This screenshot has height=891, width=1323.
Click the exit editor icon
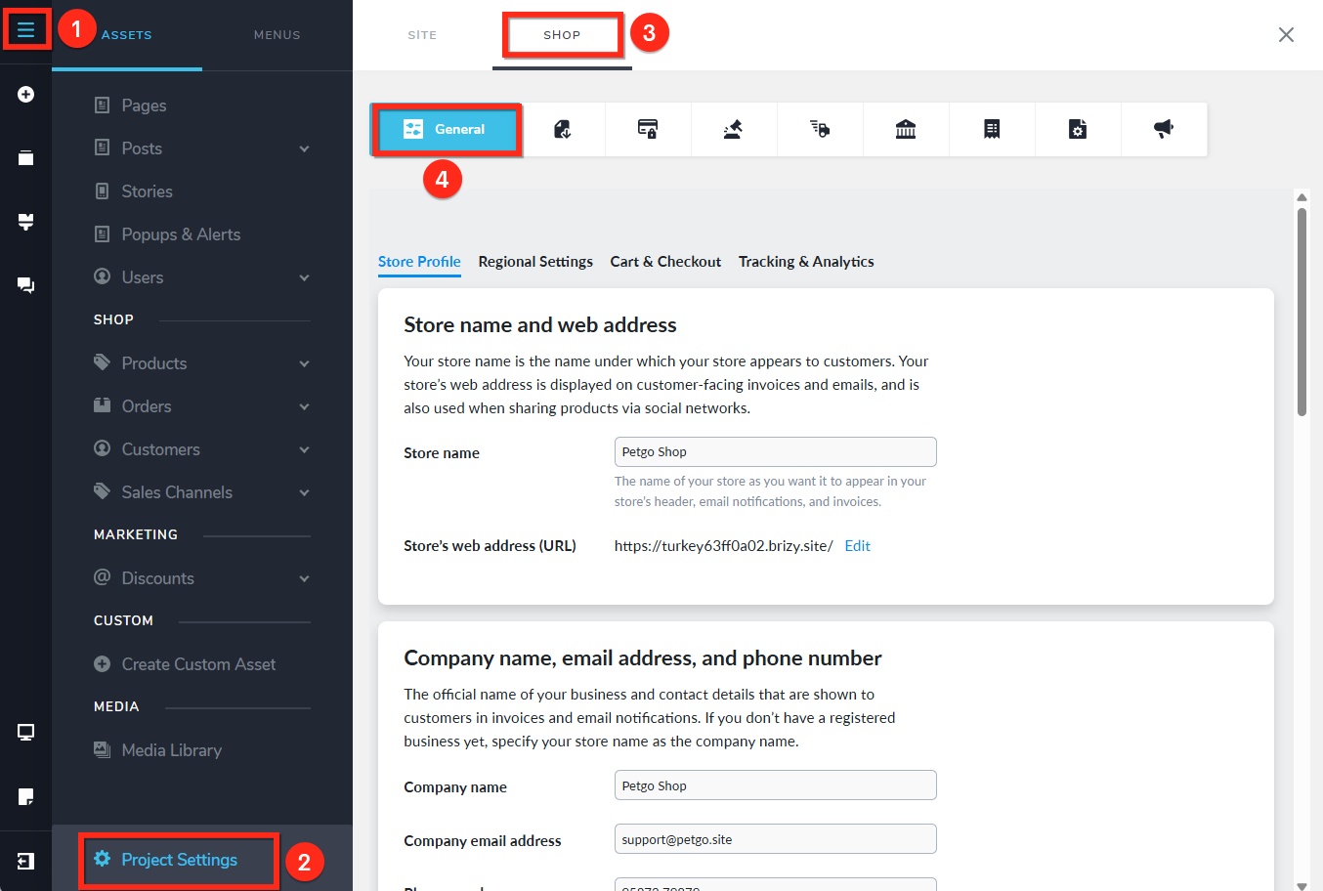point(25,861)
